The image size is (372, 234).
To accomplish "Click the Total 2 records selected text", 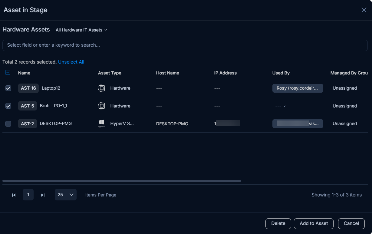I will (30, 62).
